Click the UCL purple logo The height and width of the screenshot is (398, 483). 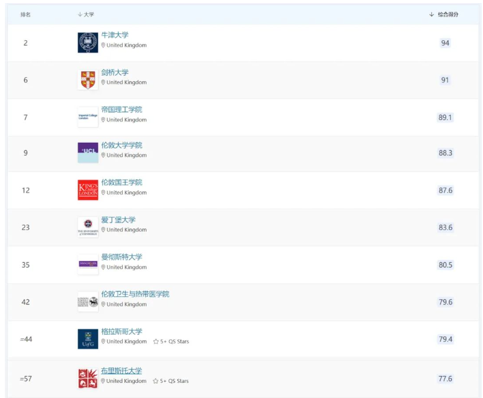[88, 152]
